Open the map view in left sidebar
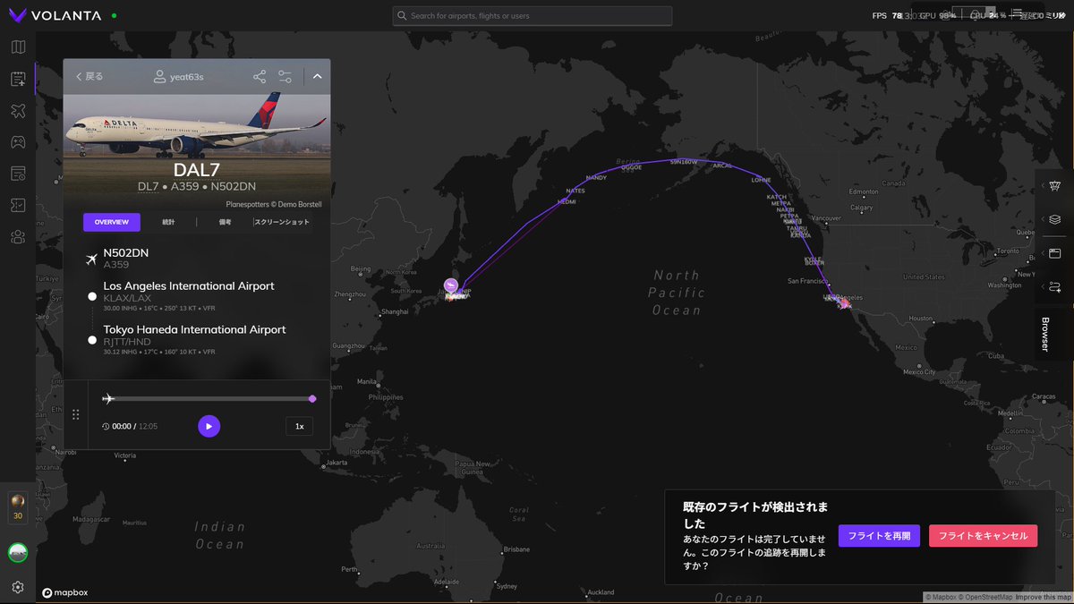The height and width of the screenshot is (604, 1074). coord(18,47)
